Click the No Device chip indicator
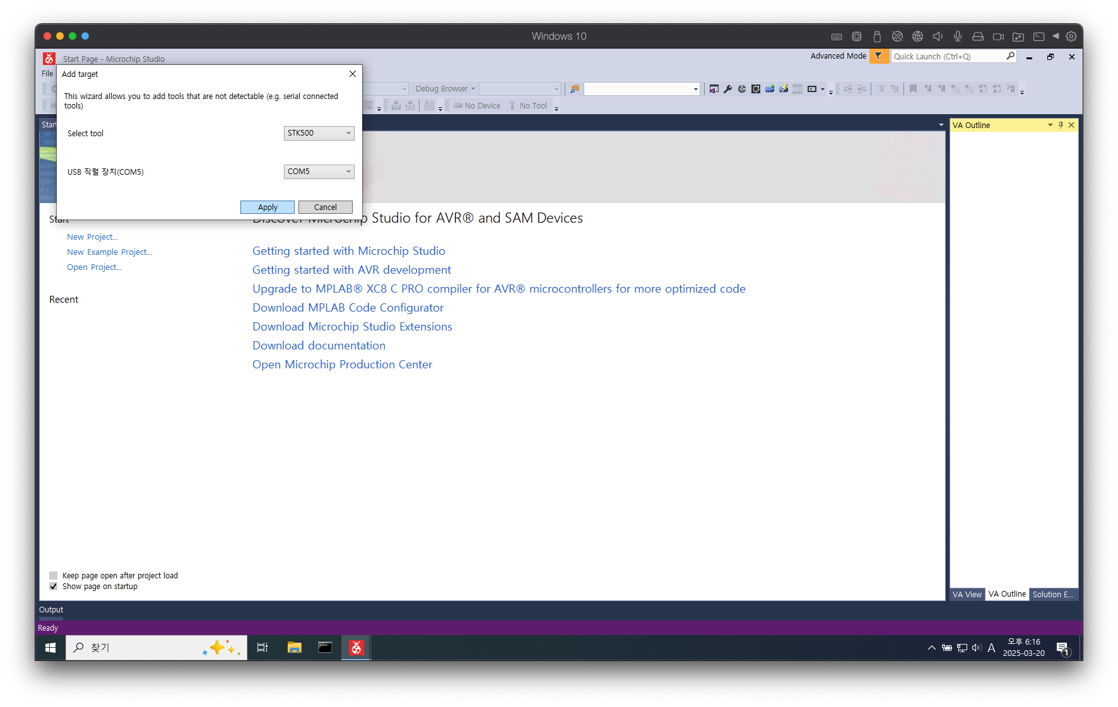This screenshot has height=707, width=1118. (x=477, y=106)
